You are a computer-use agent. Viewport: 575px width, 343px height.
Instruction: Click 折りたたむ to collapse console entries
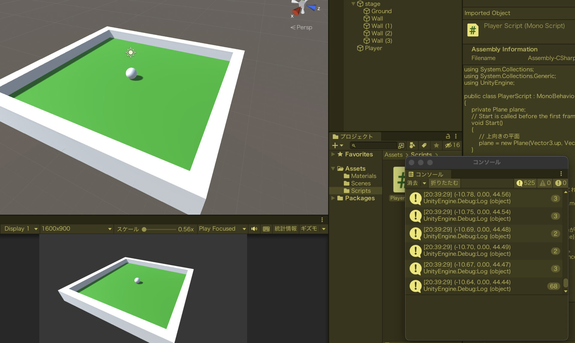tap(444, 183)
